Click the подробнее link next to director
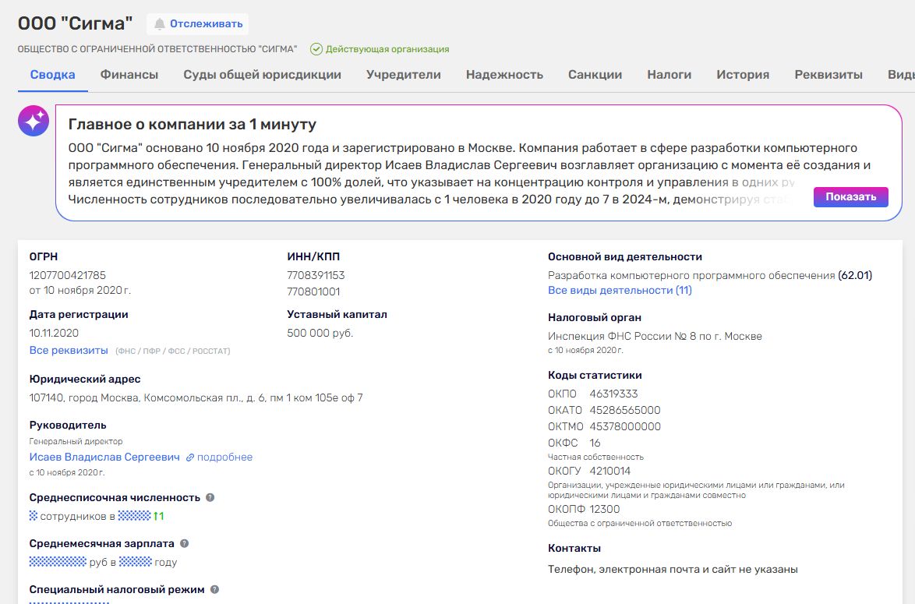915x604 pixels. point(224,457)
